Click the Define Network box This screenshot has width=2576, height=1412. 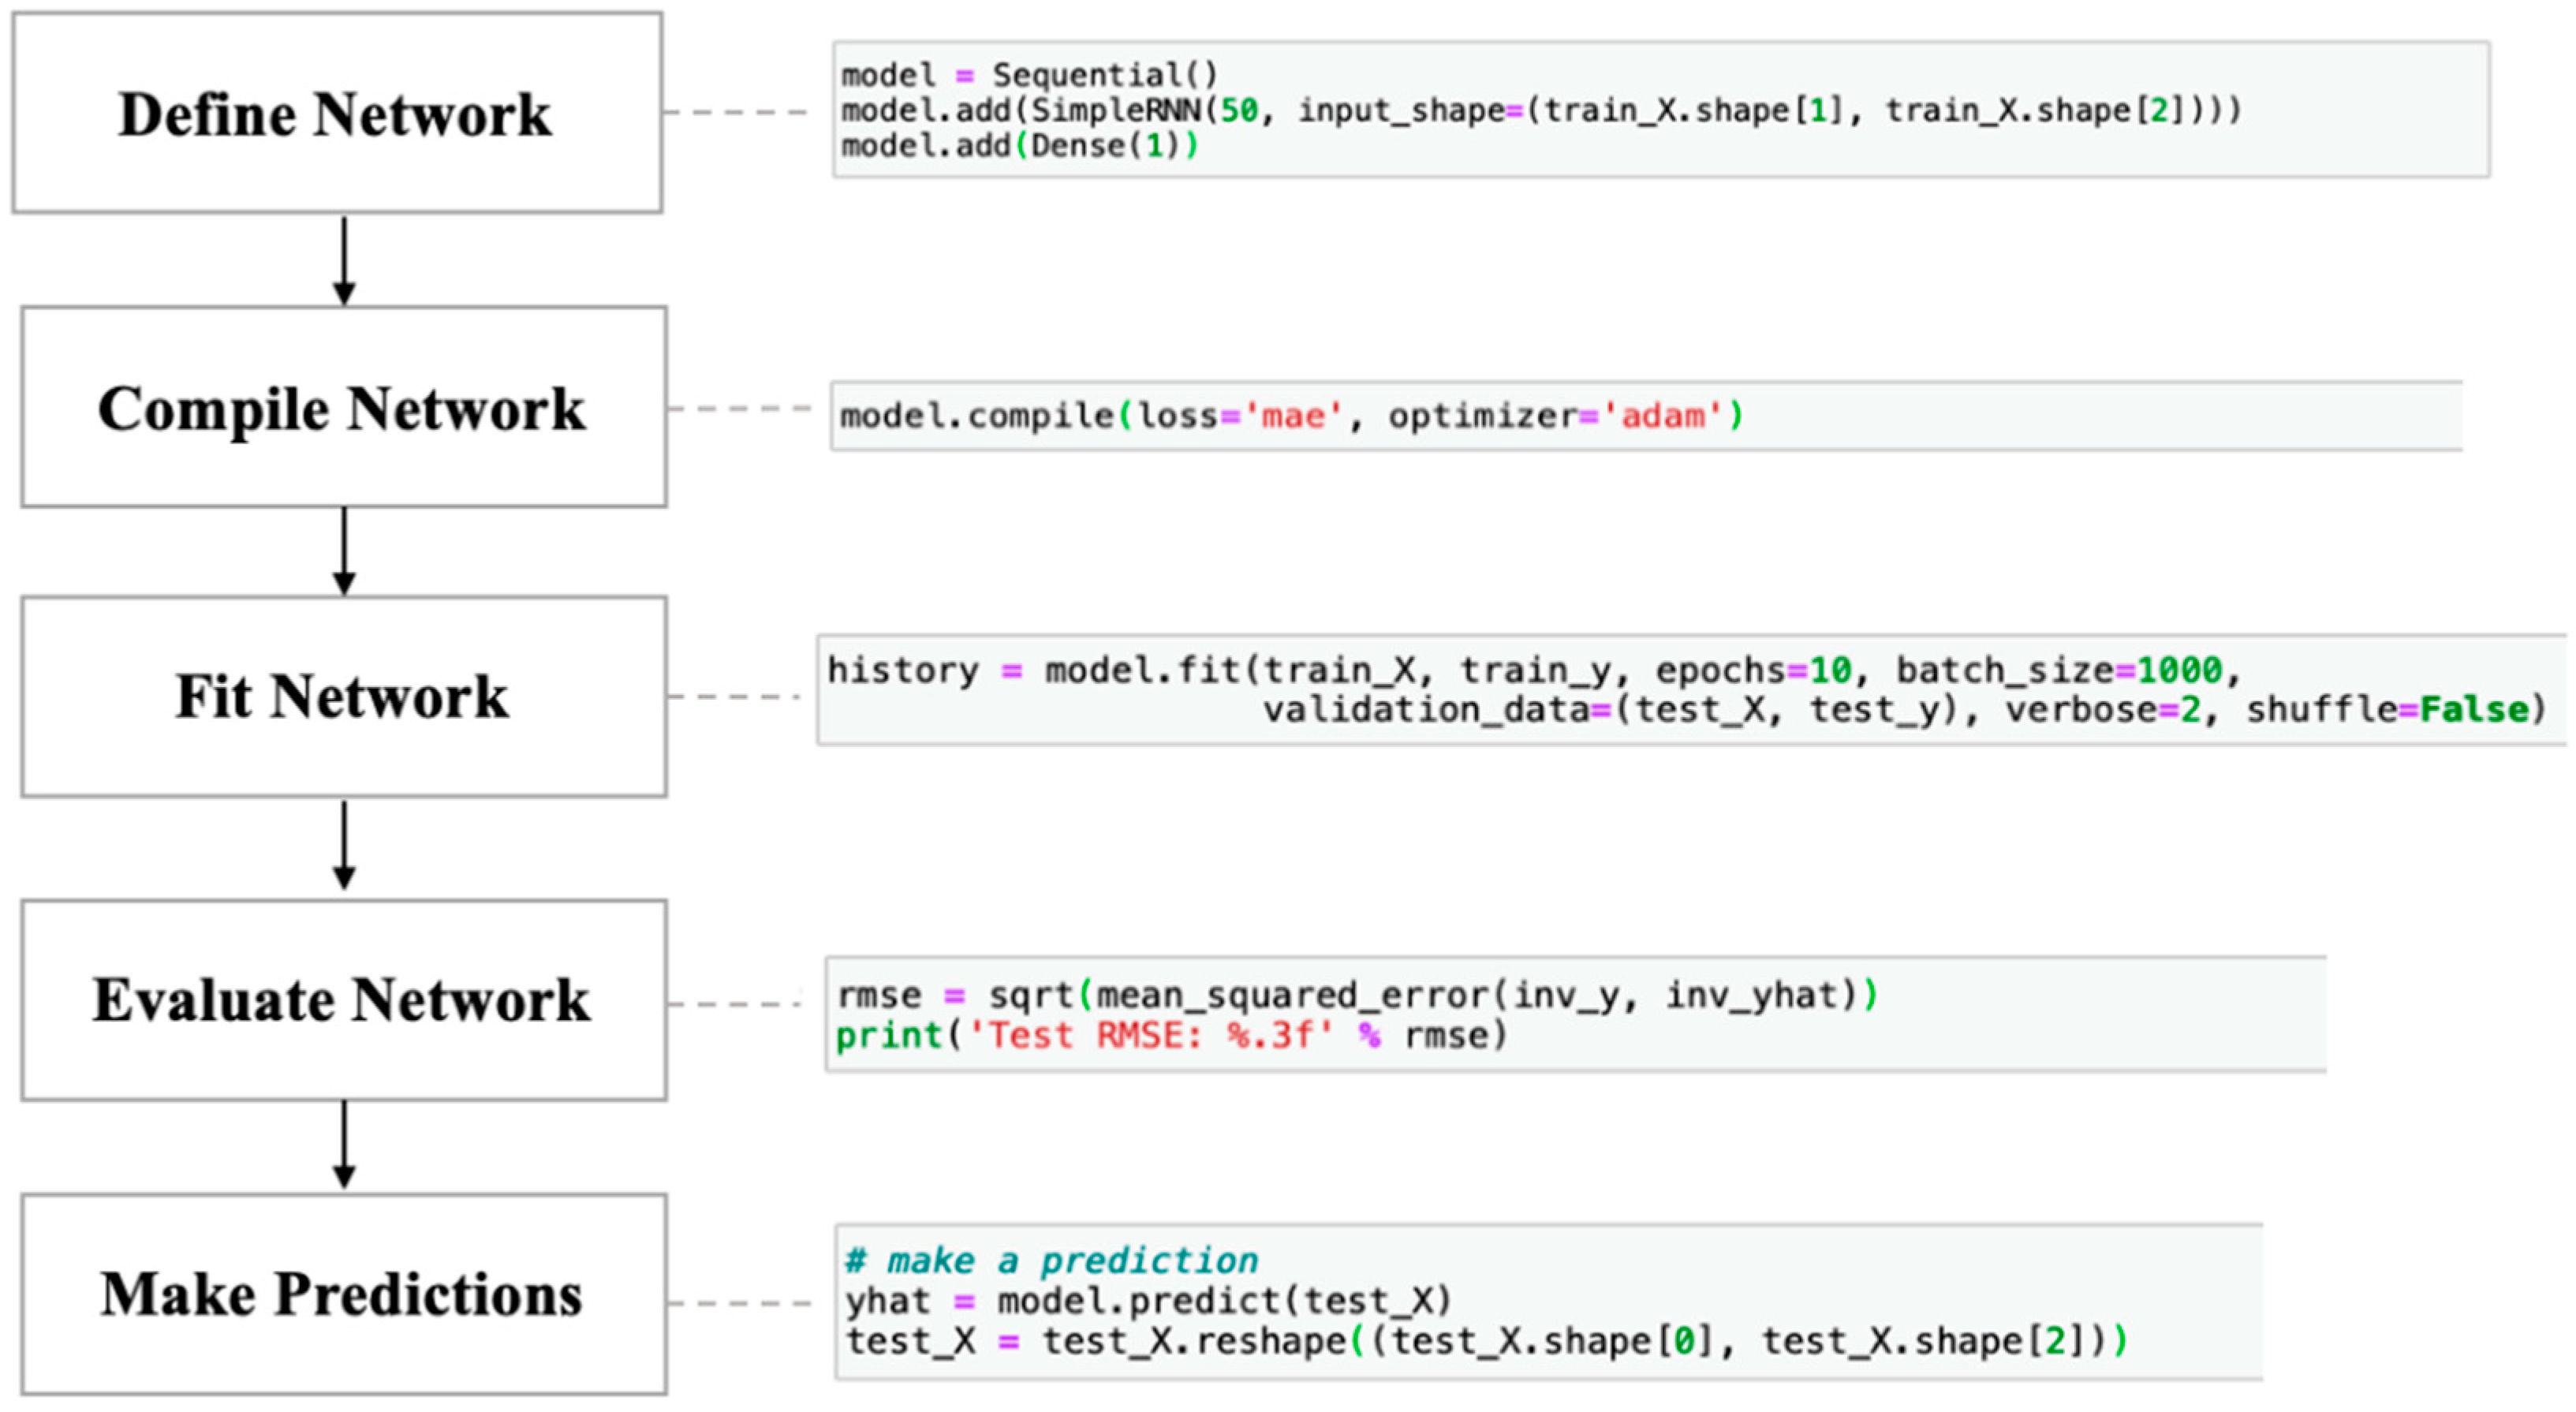(x=336, y=112)
